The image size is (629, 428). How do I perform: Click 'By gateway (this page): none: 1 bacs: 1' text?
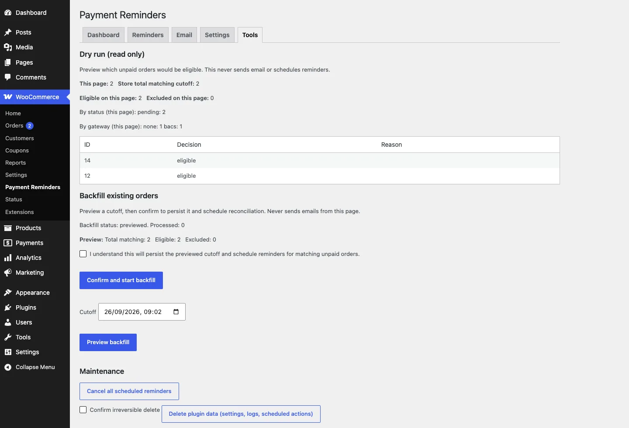coord(131,126)
